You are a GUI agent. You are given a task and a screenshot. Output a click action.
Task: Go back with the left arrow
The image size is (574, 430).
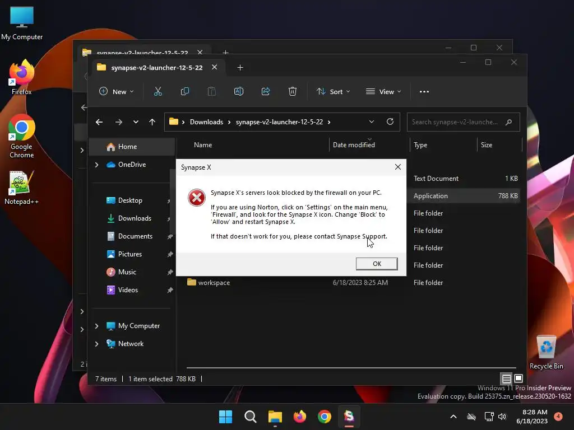pos(99,122)
